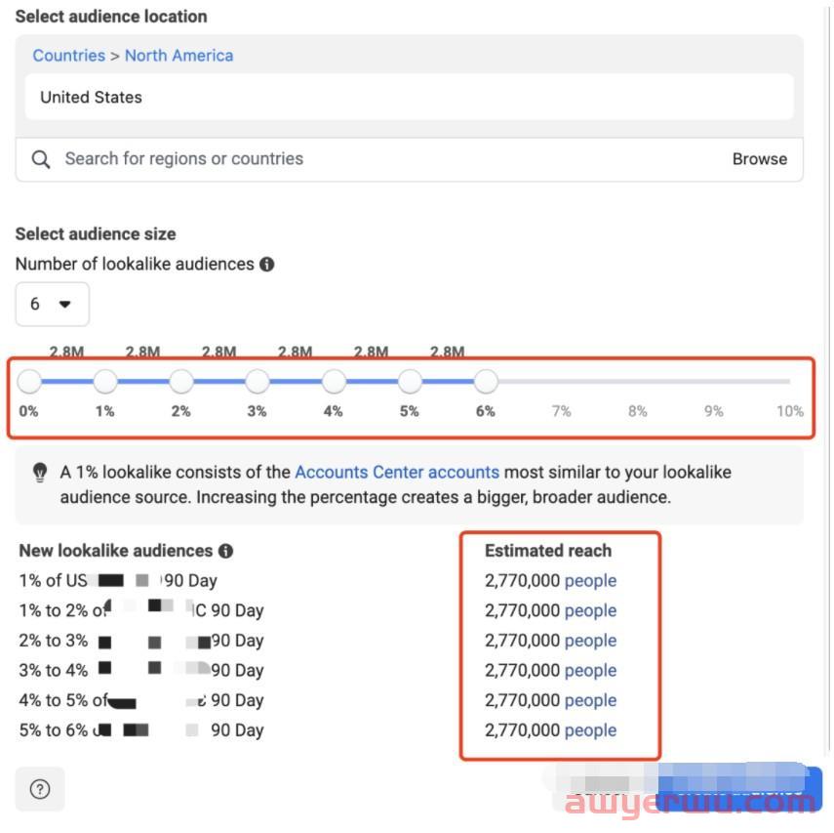Viewport: 834px width, 833px height.
Task: Click the slider handle at 3%
Action: point(258,381)
